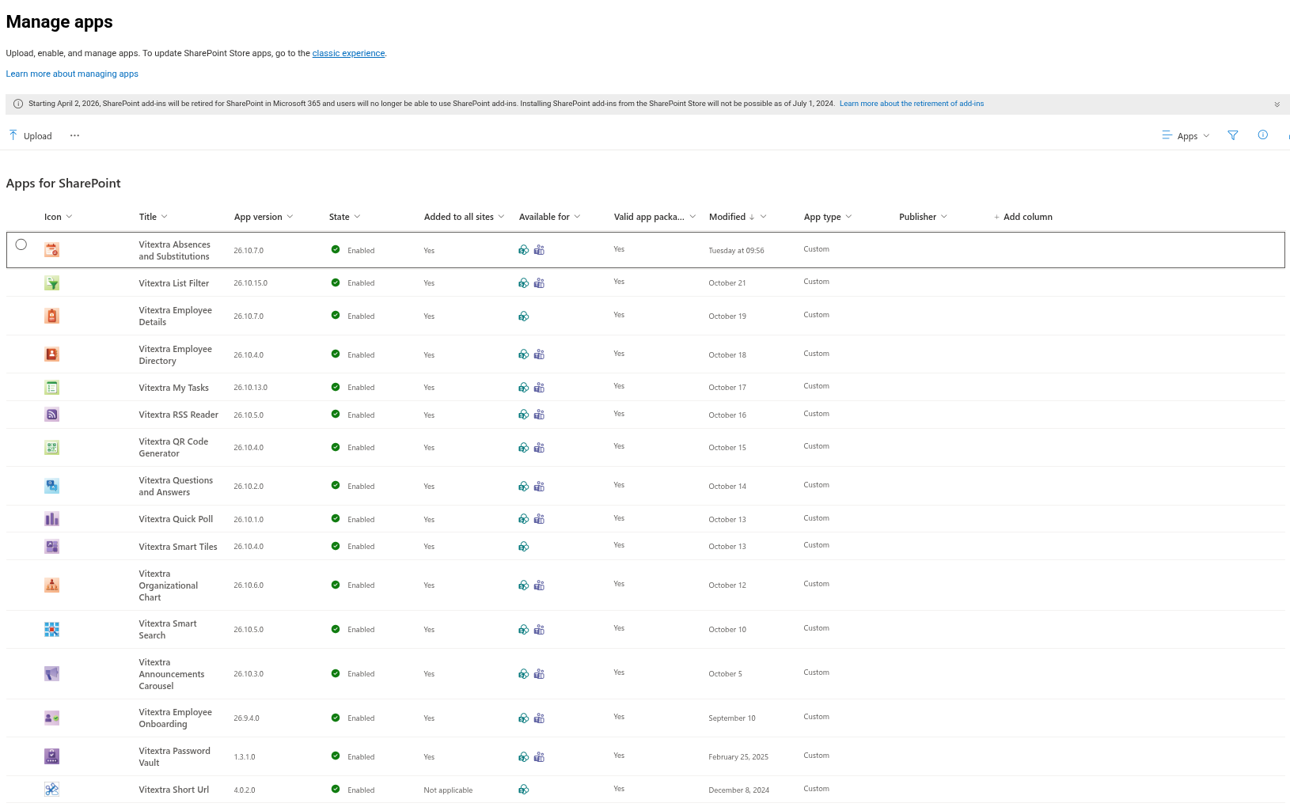This screenshot has width=1290, height=807.
Task: Open the more commands ellipsis menu
Action: tap(74, 135)
